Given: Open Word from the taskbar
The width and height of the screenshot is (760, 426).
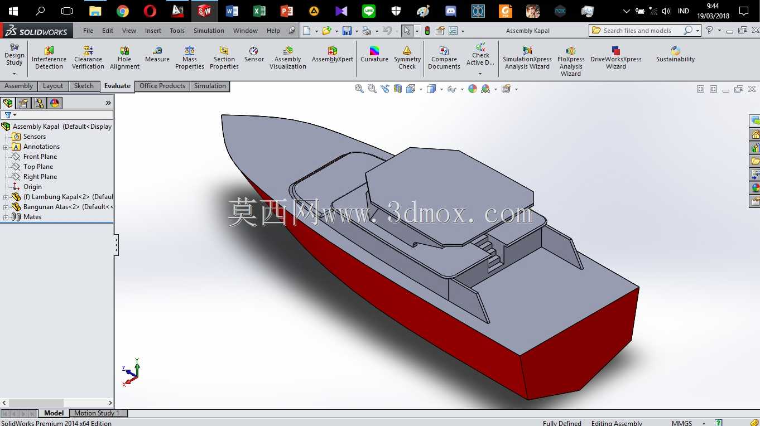Looking at the screenshot, I should [x=232, y=11].
